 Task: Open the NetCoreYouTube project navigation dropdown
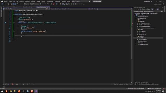click(x=24, y=9)
